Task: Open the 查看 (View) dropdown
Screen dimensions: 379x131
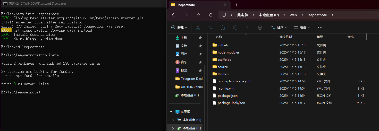Action: pos(302,28)
